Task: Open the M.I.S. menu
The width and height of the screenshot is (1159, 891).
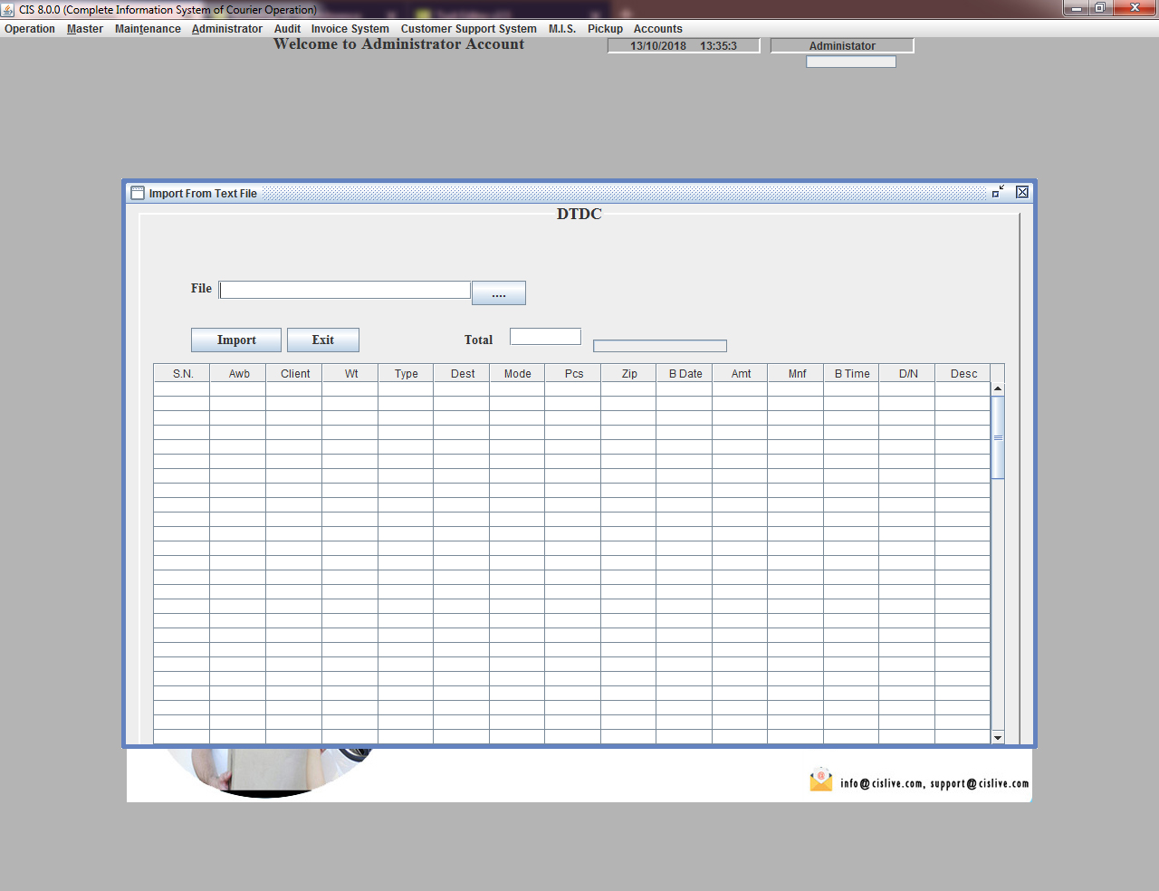Action: (x=562, y=29)
